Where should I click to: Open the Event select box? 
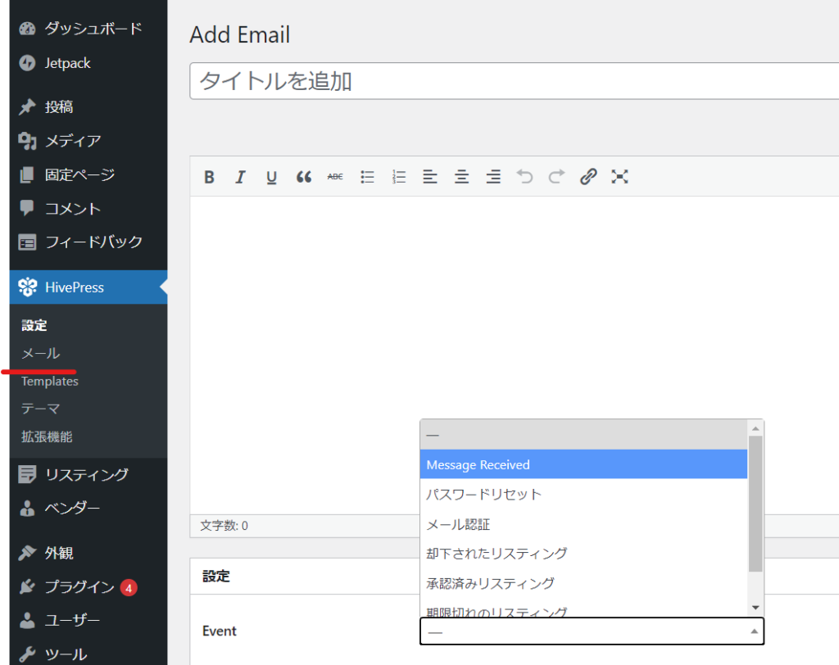coord(591,631)
